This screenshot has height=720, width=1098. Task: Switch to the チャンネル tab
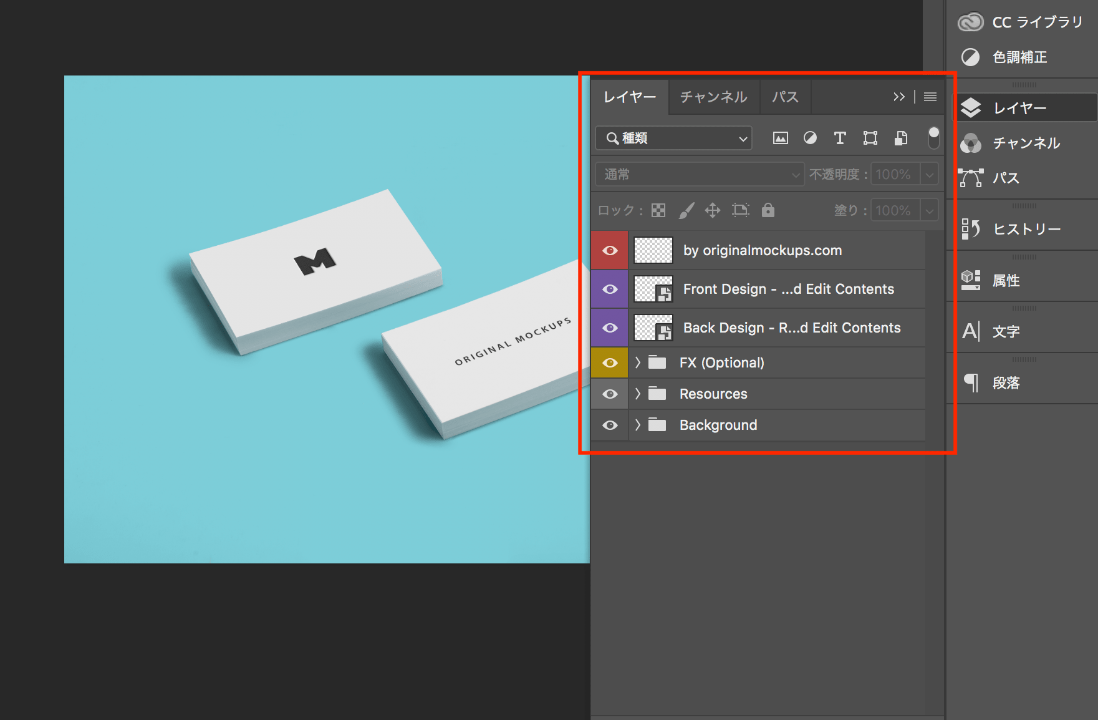(x=713, y=97)
